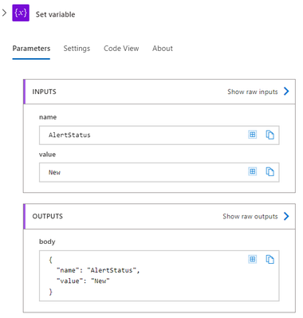Open the Code View tab
This screenshot has width=303, height=318.
[x=121, y=49]
